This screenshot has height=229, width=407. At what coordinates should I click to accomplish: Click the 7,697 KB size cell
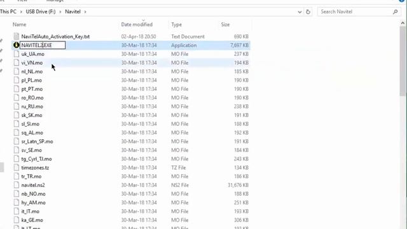click(239, 45)
